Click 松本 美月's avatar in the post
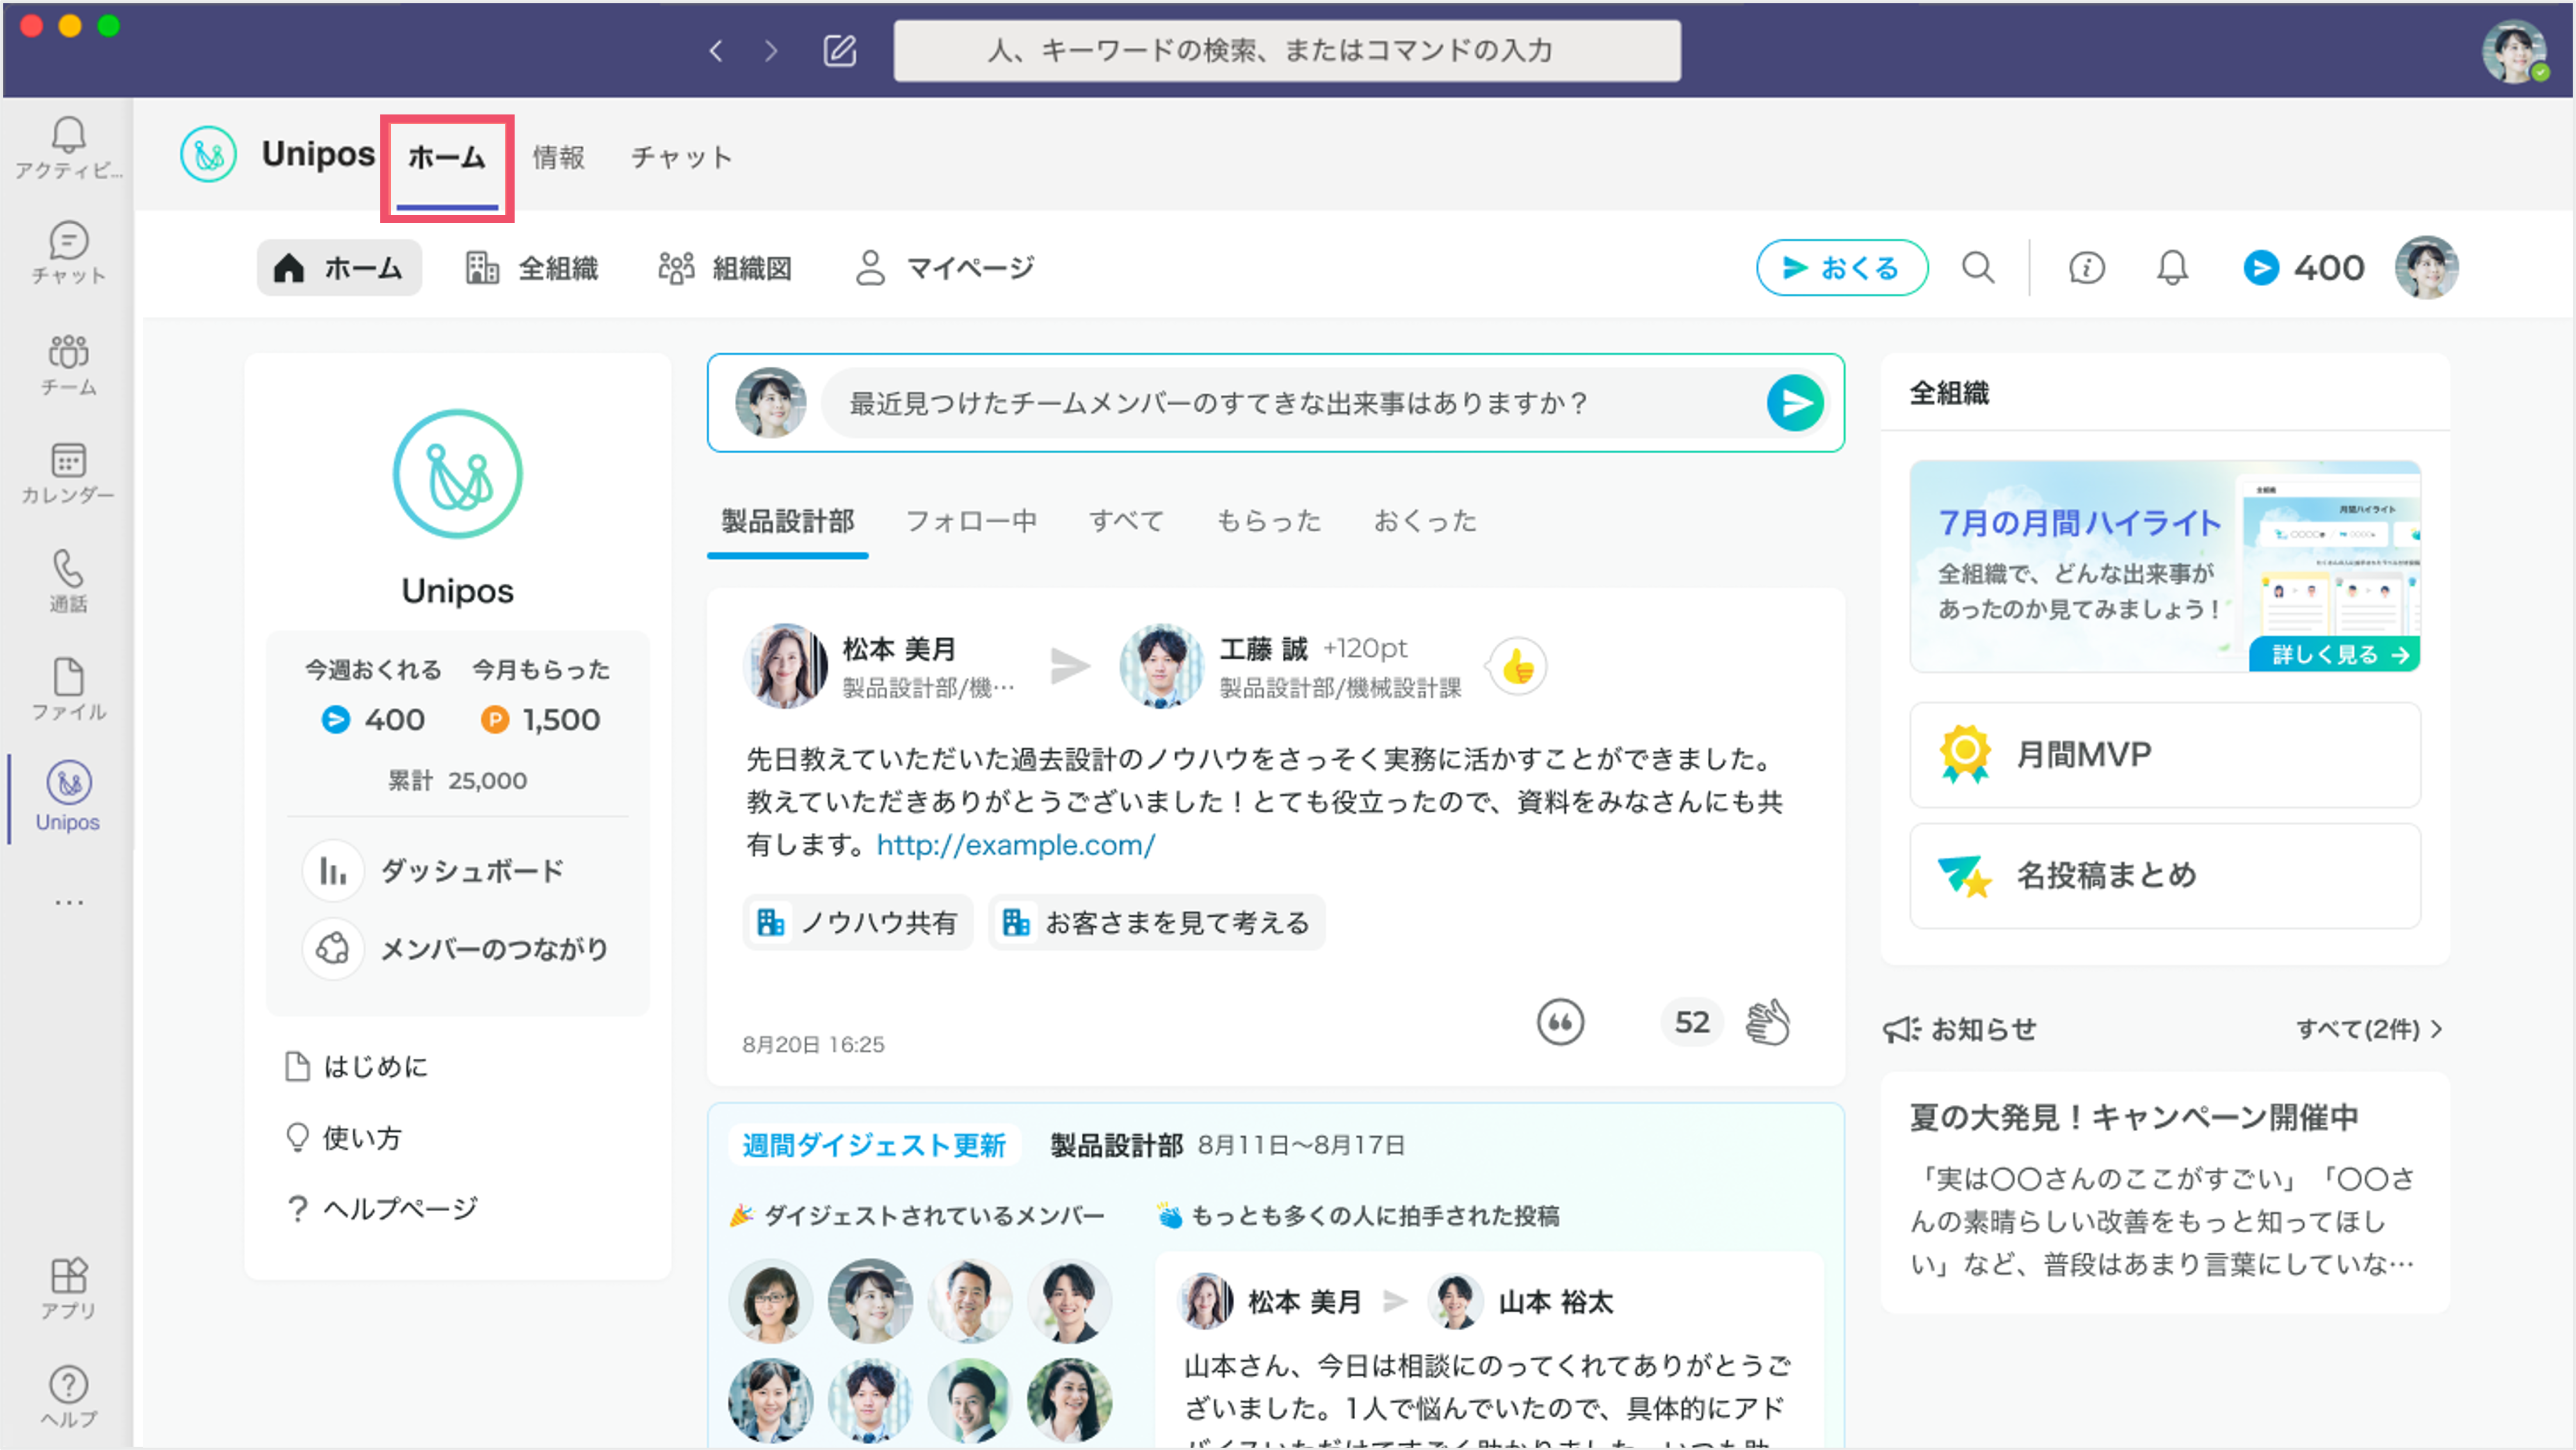2576x1450 pixels. coord(786,666)
